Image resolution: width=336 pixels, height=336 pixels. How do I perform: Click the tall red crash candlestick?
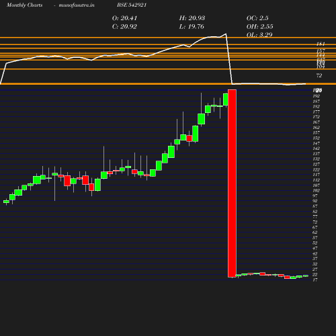232,183
